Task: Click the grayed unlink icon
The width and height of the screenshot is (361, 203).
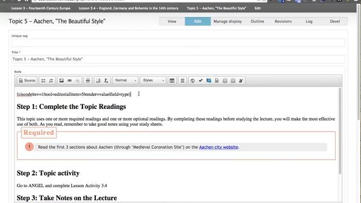Action: (x=77, y=81)
